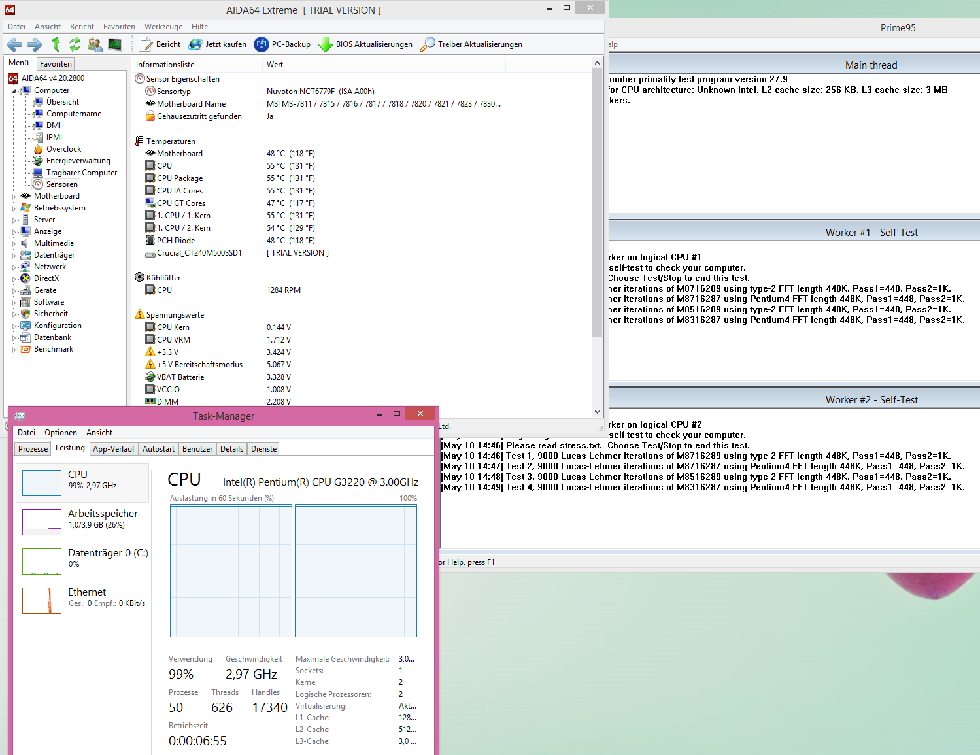Click the refresh icon in AIDA64 toolbar

click(x=75, y=44)
